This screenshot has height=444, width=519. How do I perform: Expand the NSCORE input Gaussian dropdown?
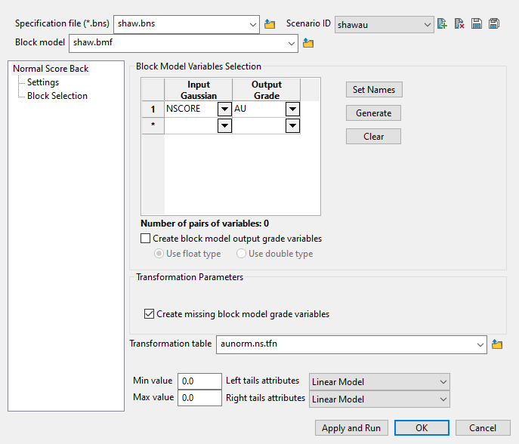(x=224, y=109)
